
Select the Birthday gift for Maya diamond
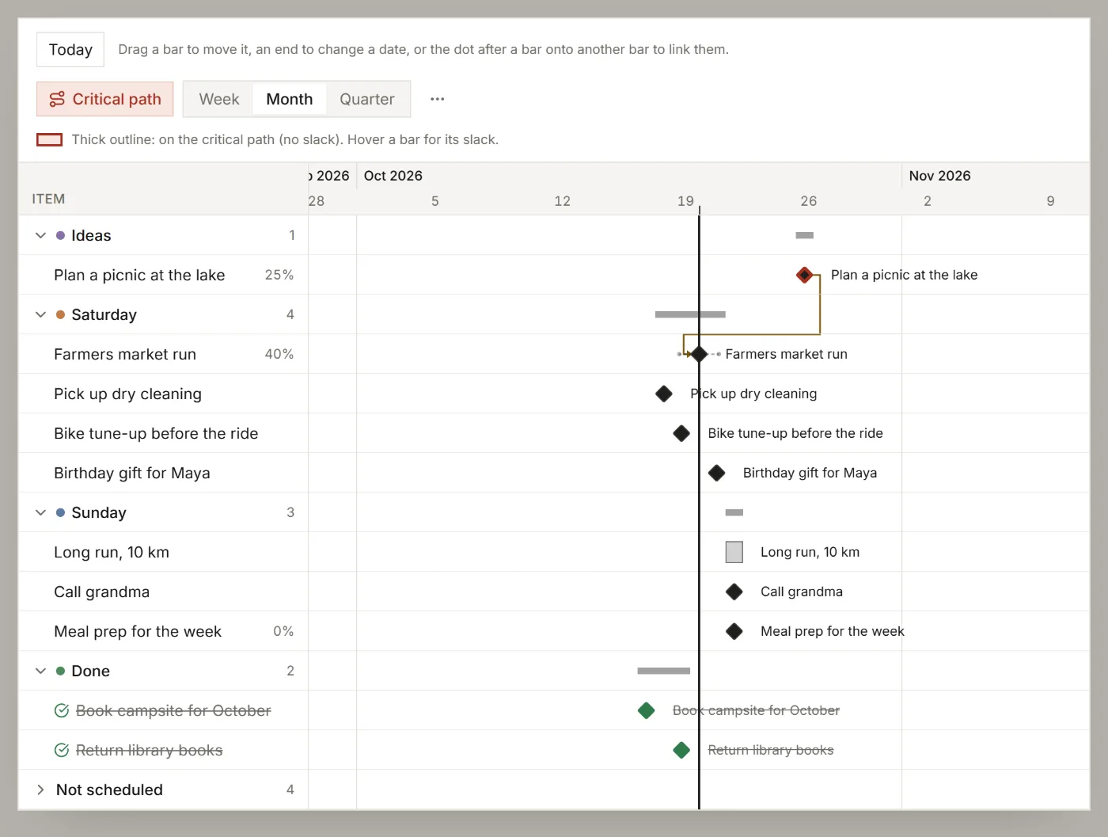(x=717, y=473)
